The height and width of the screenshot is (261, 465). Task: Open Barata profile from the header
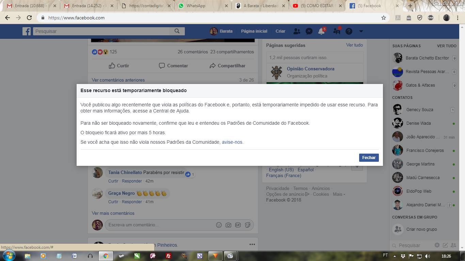click(x=221, y=31)
